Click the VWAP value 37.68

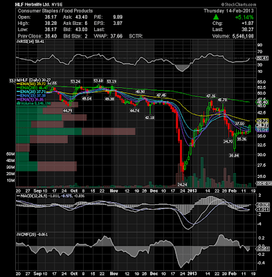coord(116,36)
